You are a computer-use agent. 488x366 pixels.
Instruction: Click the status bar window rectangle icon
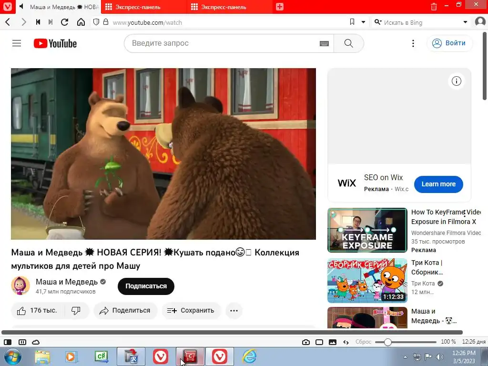click(x=319, y=342)
